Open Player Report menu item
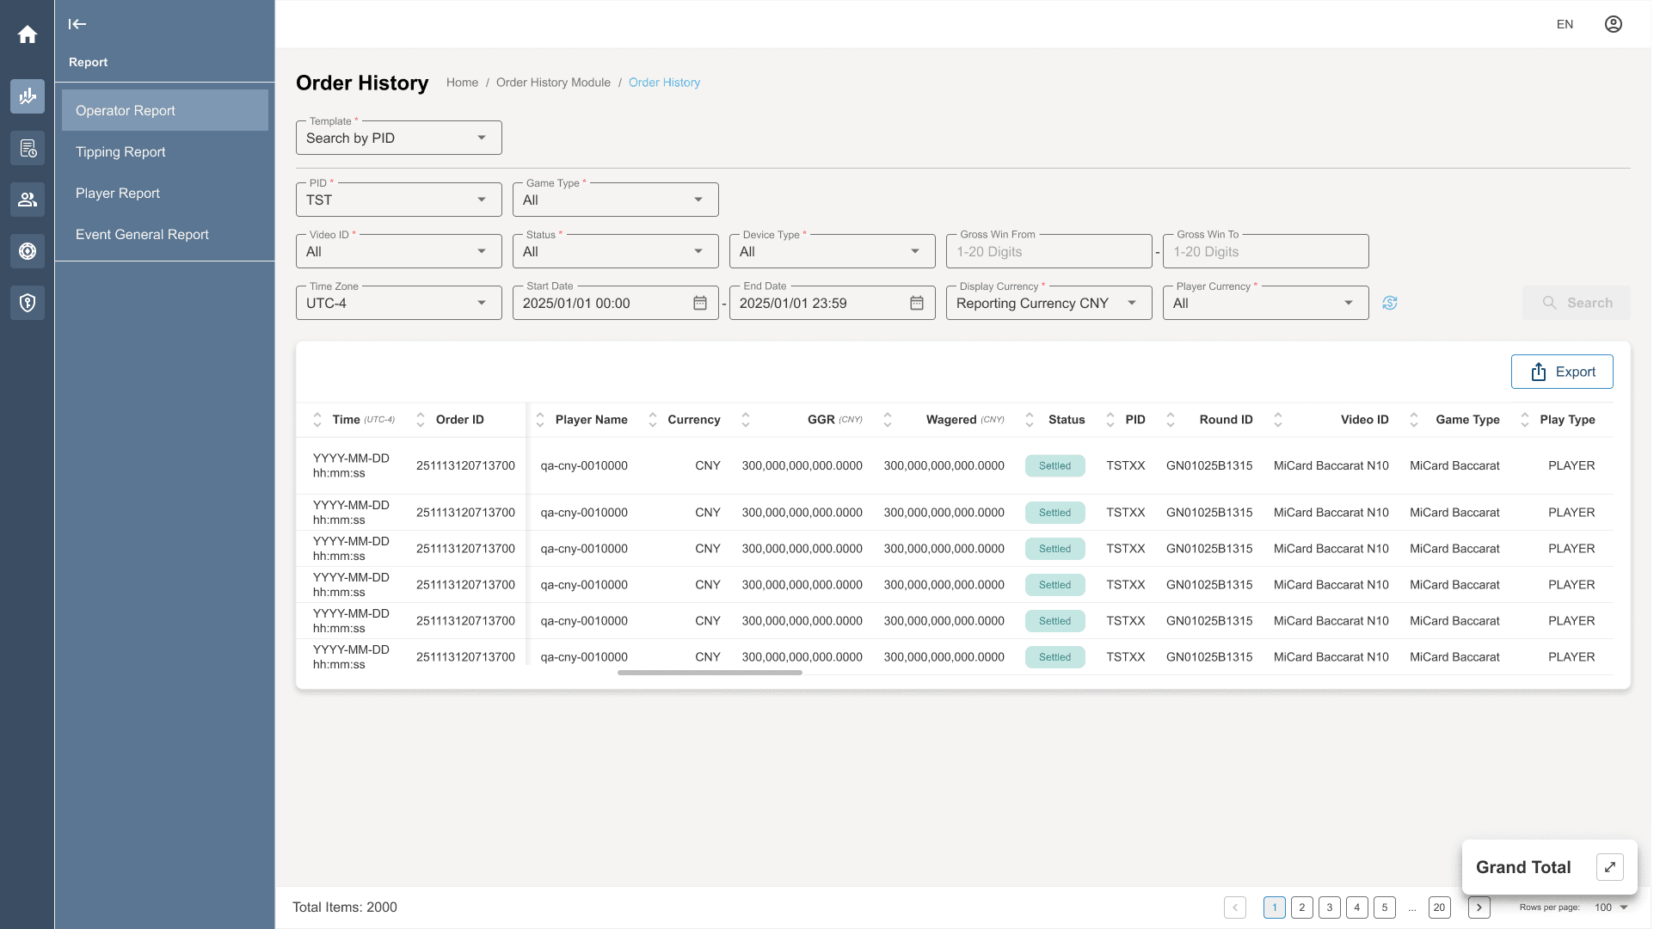 pyautogui.click(x=165, y=193)
